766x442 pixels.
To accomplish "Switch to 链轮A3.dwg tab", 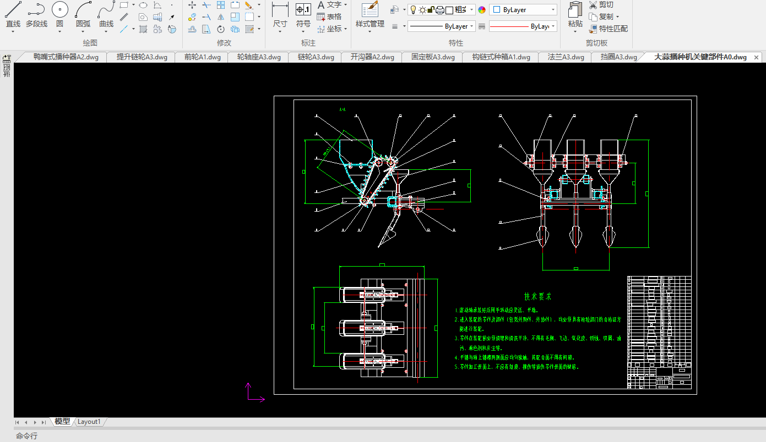I will pos(316,57).
